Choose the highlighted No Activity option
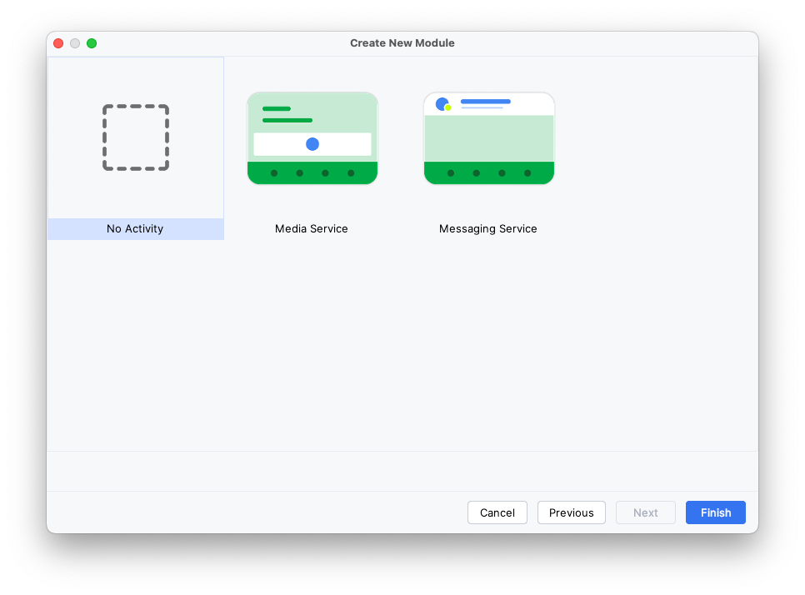This screenshot has width=805, height=595. point(135,228)
